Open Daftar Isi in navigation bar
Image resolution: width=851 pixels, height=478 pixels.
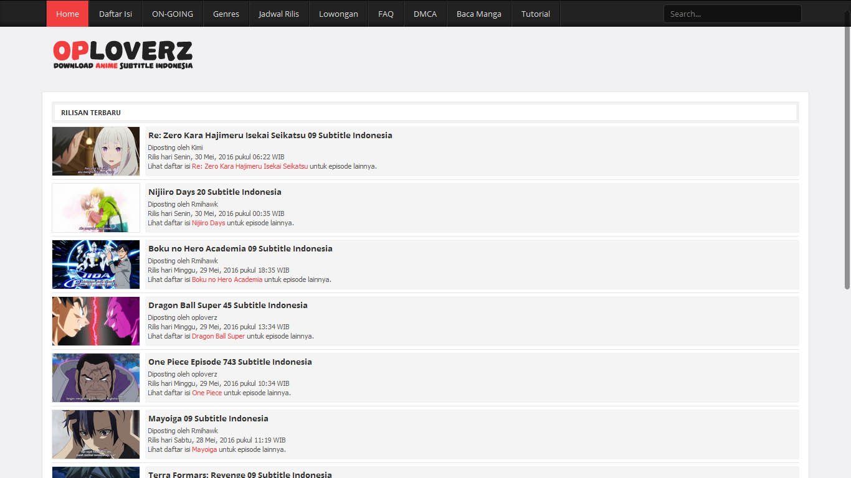[115, 14]
